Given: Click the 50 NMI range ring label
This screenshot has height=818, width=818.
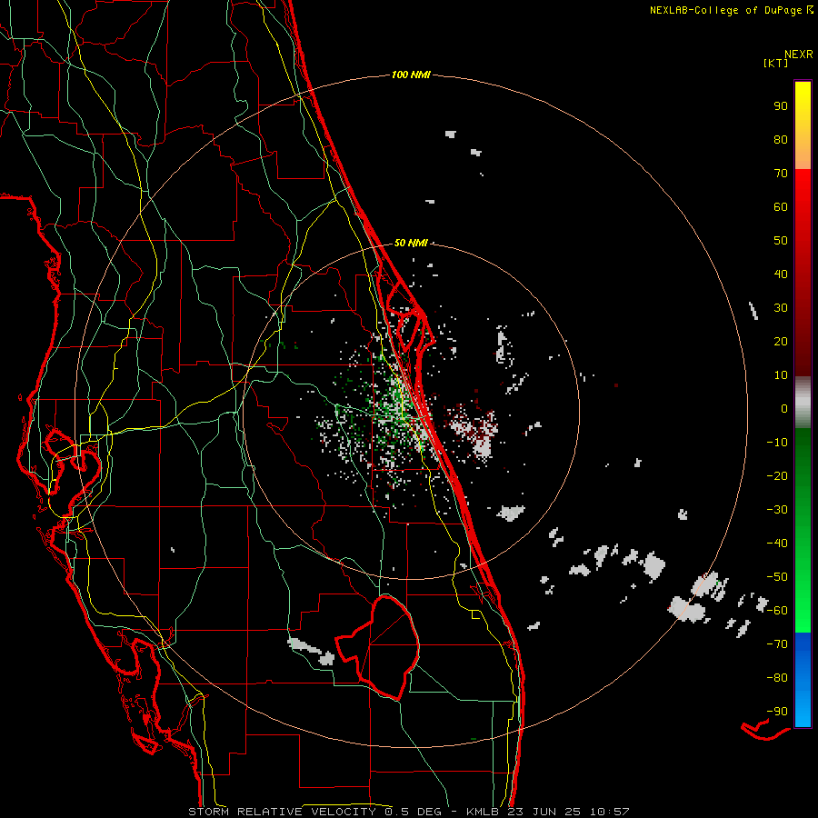Looking at the screenshot, I should pos(411,243).
